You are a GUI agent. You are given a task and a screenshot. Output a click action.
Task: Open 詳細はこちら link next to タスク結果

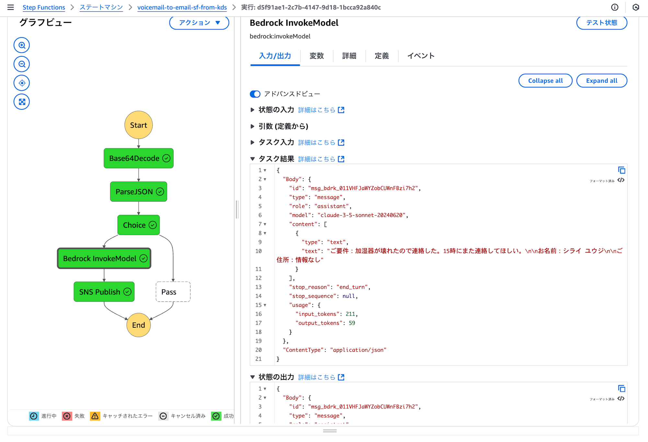pyautogui.click(x=317, y=159)
